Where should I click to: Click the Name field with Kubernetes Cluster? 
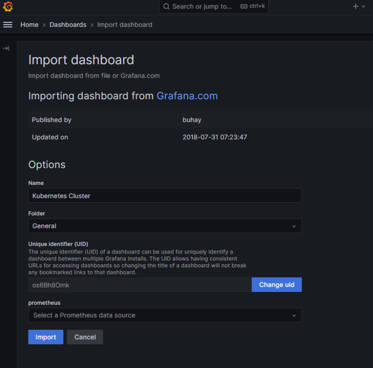(165, 196)
